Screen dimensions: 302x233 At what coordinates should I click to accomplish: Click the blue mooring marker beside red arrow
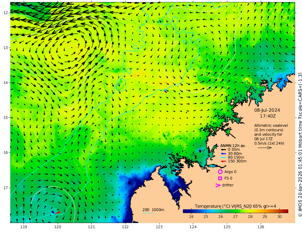tap(53, 212)
